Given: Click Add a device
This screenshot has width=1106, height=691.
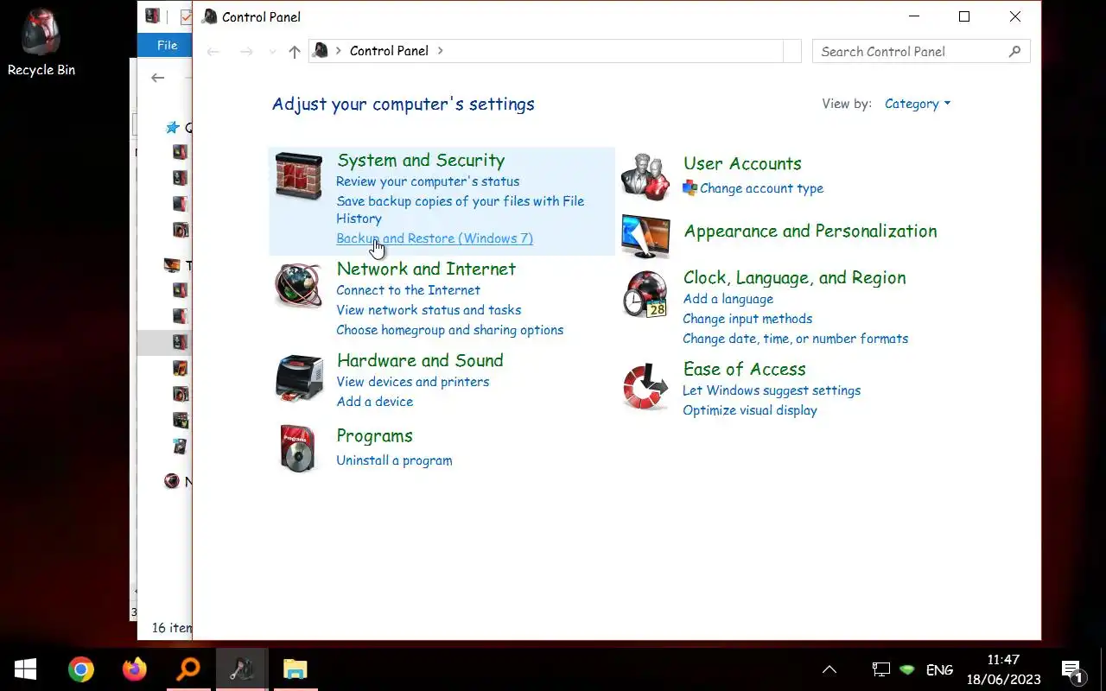Looking at the screenshot, I should tap(374, 402).
